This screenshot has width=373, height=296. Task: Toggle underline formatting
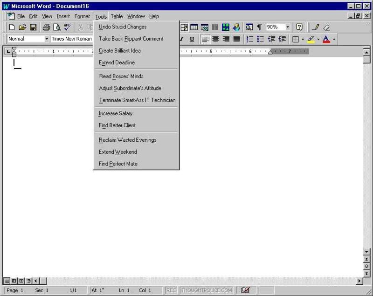pyautogui.click(x=192, y=39)
